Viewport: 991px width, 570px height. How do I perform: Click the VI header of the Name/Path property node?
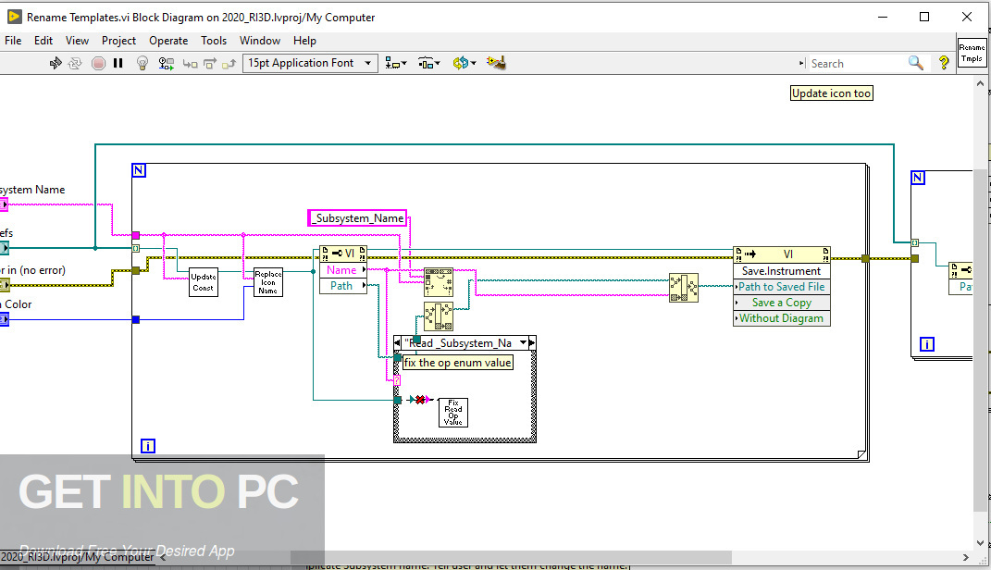click(x=343, y=254)
